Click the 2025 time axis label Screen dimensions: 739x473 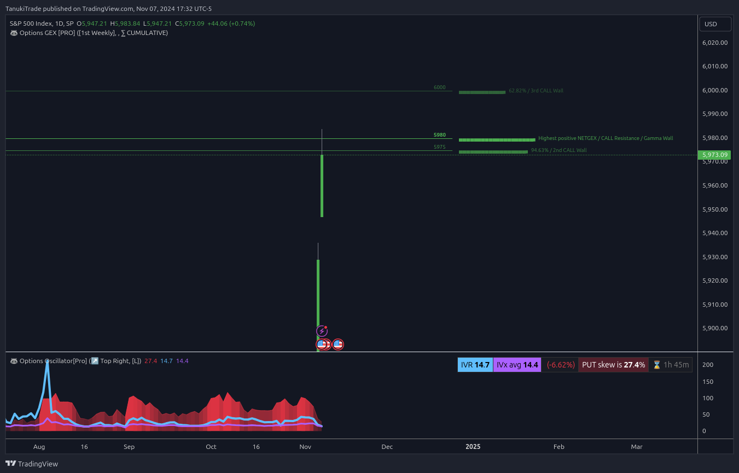[473, 447]
